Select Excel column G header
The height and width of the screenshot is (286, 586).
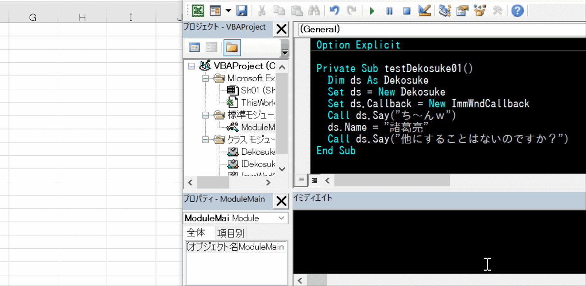click(33, 18)
